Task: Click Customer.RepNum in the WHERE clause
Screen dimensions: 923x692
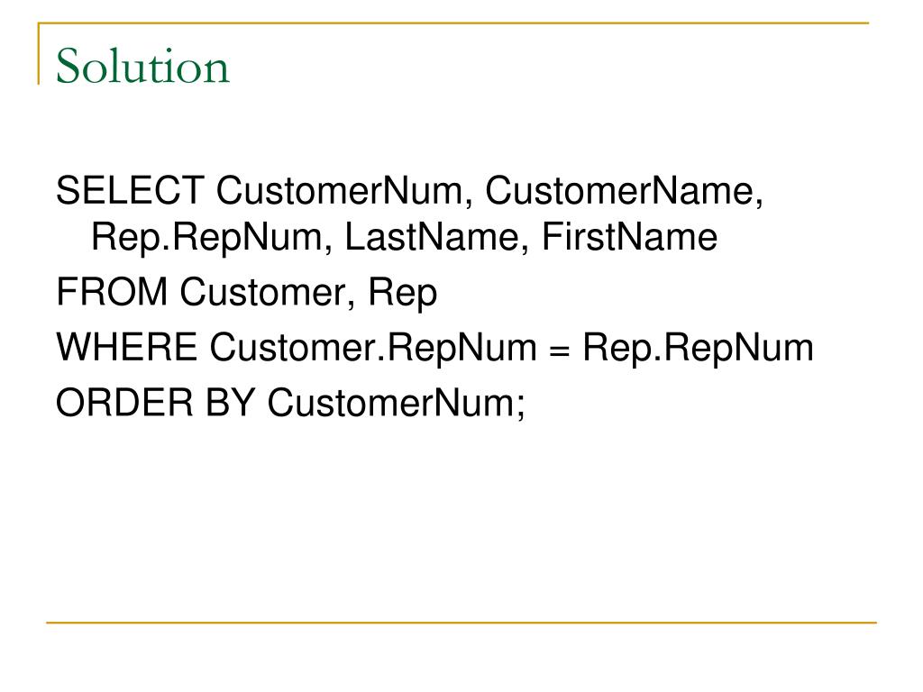Action: tap(373, 349)
